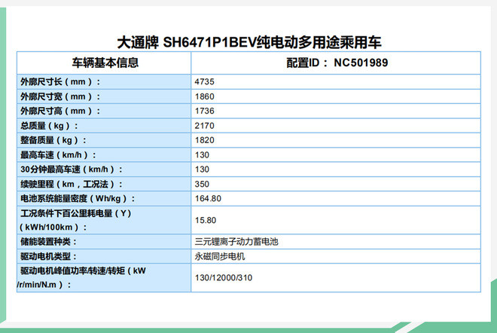The width and height of the screenshot is (497, 333).
Task: Select the label 最高车速（km/h）
Action: [x=58, y=154]
